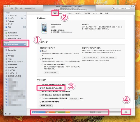The image size is (140, 122).
Task: Click the バックアップを復元 button
Action: (x=108, y=57)
